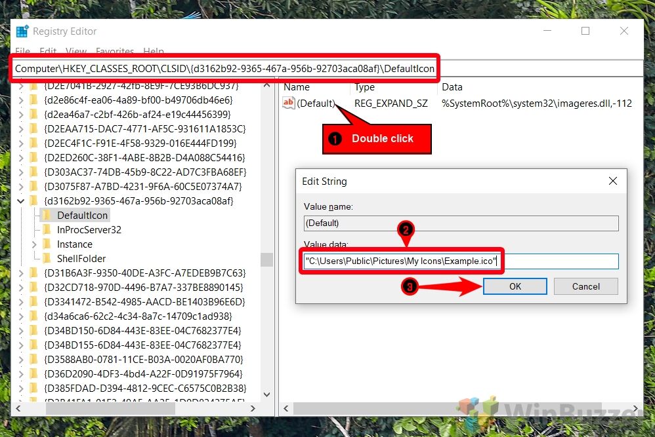The width and height of the screenshot is (655, 437).
Task: Click folder icon of {D36D2090-4DF3-4bd4-A22F-0D91975F7964}
Action: (33, 373)
